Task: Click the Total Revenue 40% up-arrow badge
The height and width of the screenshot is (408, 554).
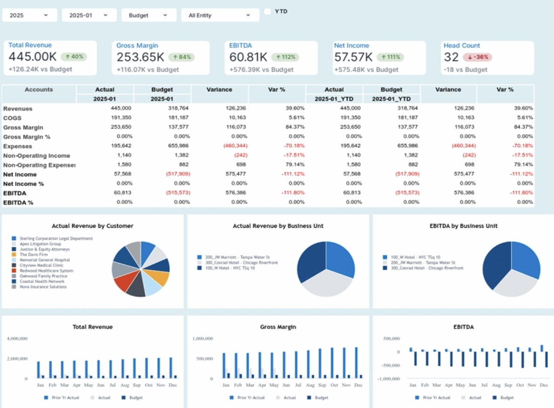Action: (74, 57)
